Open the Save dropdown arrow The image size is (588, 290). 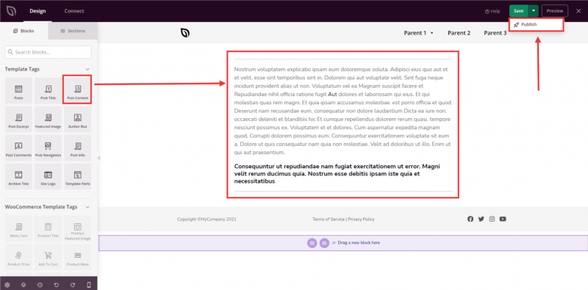click(x=534, y=11)
